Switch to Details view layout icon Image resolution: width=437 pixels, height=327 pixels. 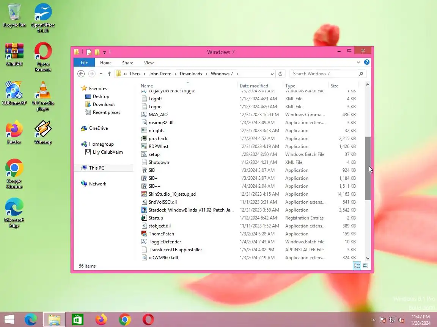357,266
